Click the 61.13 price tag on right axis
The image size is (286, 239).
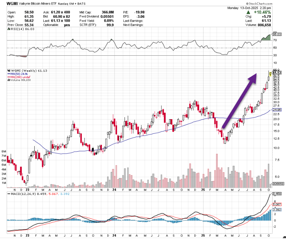tap(277, 73)
